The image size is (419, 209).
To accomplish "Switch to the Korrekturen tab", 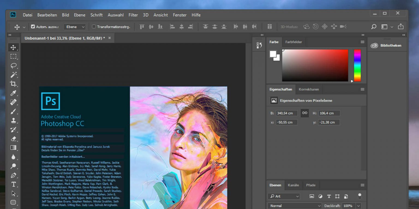I will tap(309, 89).
